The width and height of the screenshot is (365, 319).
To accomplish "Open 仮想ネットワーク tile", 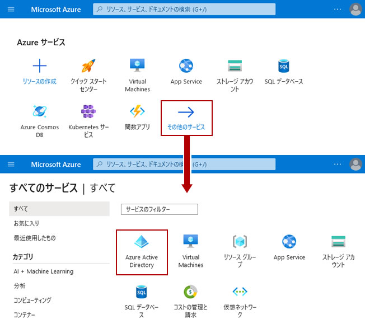I will point(240,301).
